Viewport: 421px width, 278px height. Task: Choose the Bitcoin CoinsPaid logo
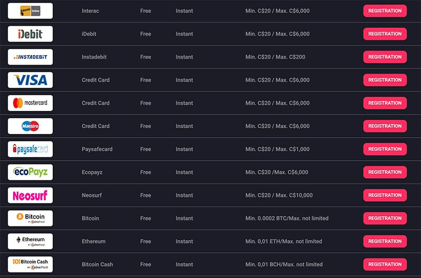coord(31,218)
